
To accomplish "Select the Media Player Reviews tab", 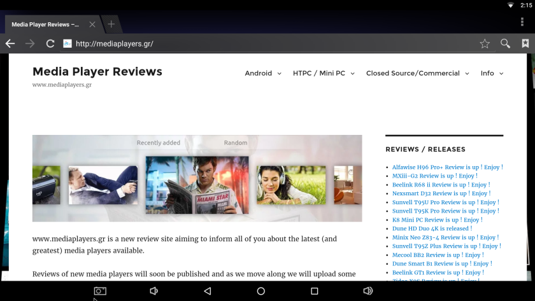I will pos(45,25).
